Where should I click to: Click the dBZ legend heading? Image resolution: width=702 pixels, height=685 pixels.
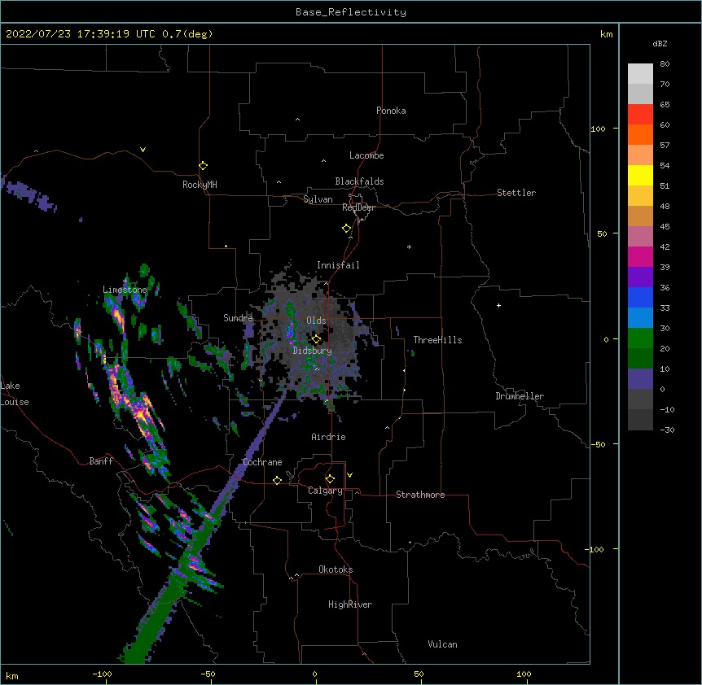pyautogui.click(x=660, y=44)
